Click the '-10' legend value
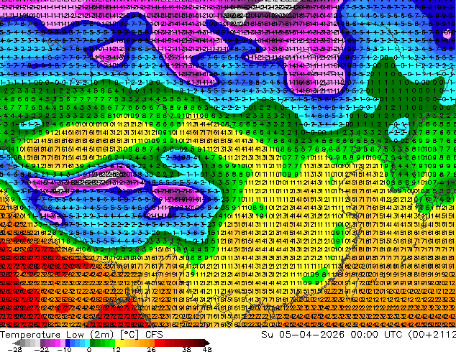The width and height of the screenshot is (456, 352). (x=64, y=349)
